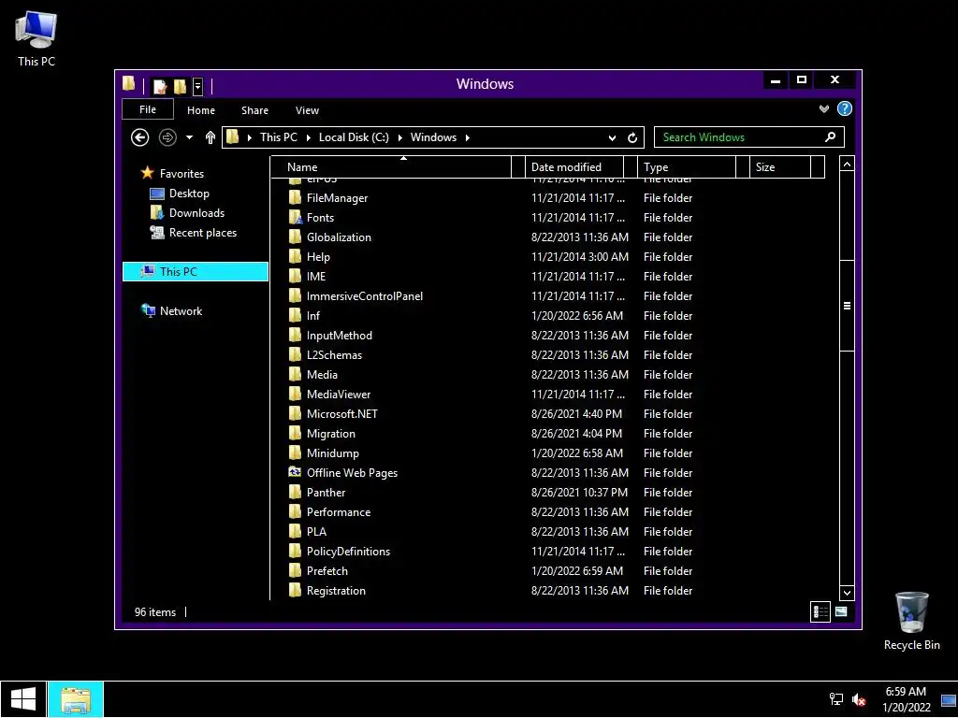The image size is (958, 718).
Task: Click the Forward navigation arrow
Action: coord(167,137)
